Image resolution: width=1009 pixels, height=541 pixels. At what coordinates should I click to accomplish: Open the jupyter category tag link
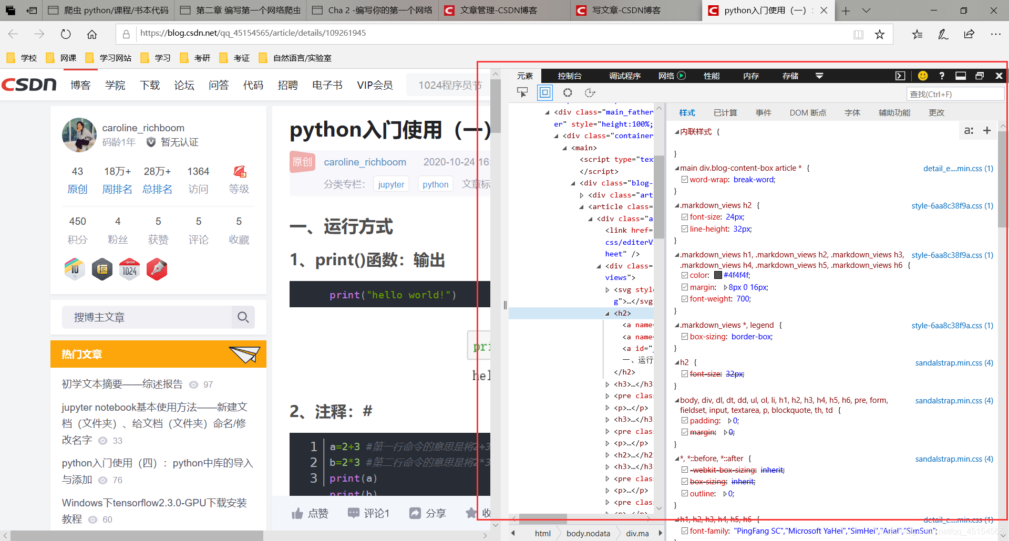(391, 184)
